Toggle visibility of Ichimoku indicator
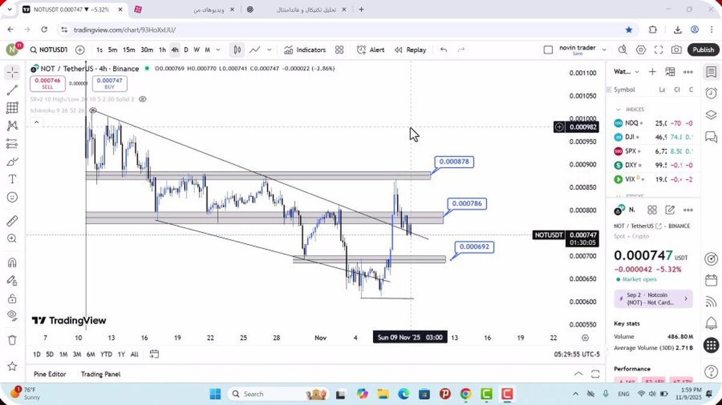 93,111
